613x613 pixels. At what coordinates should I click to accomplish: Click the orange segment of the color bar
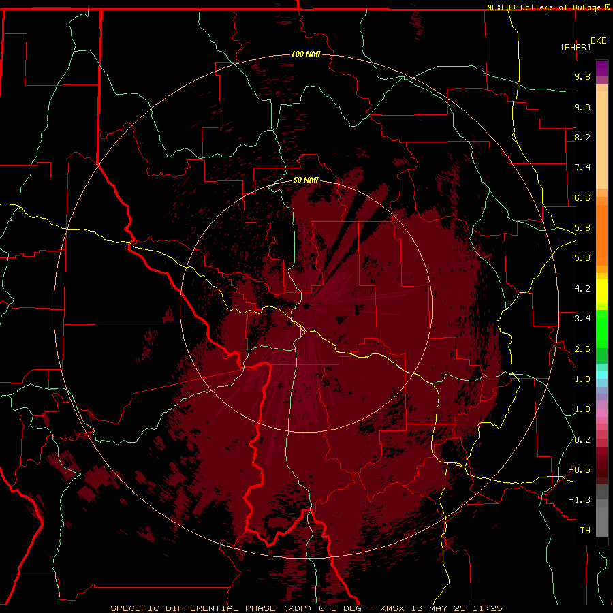601,234
